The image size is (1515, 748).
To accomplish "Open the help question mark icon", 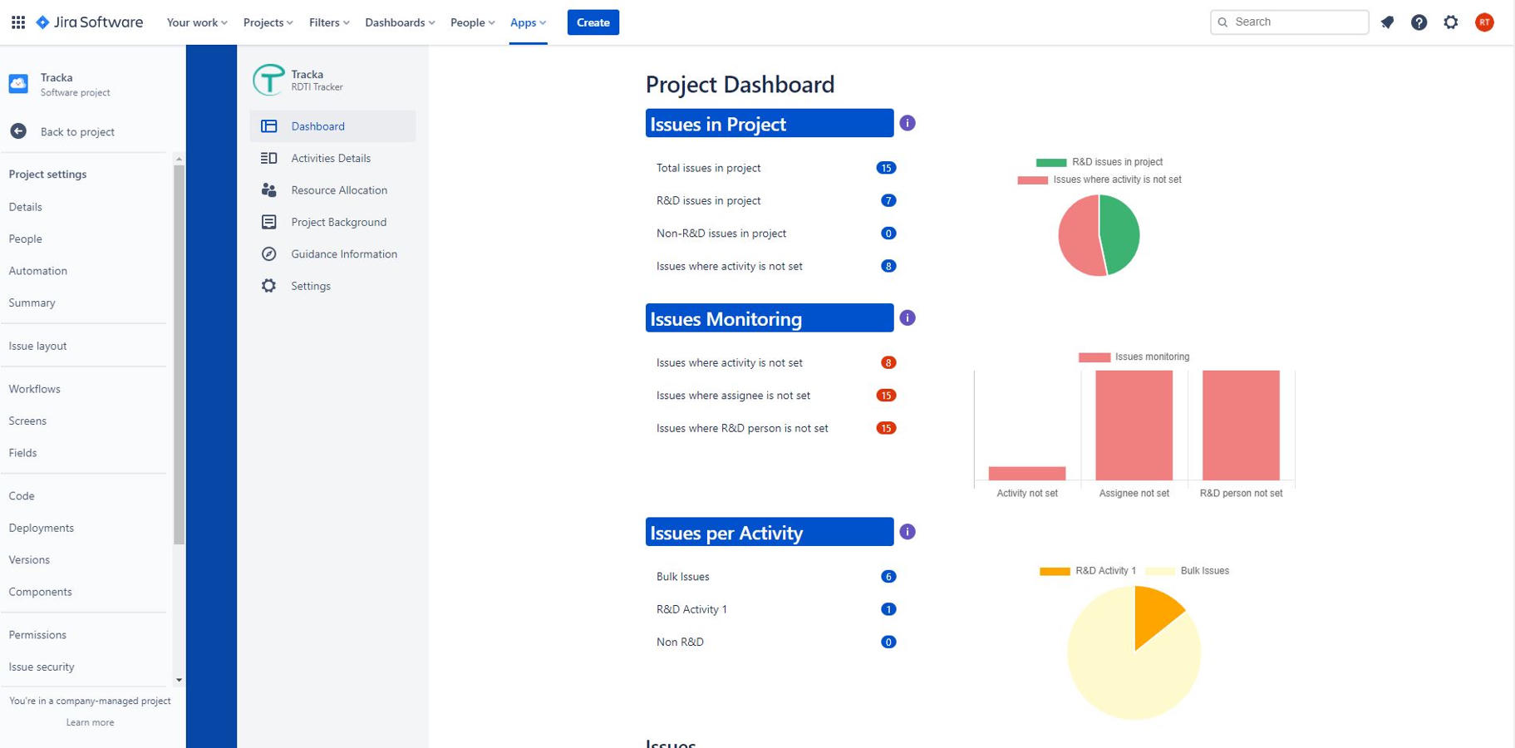I will pos(1419,22).
